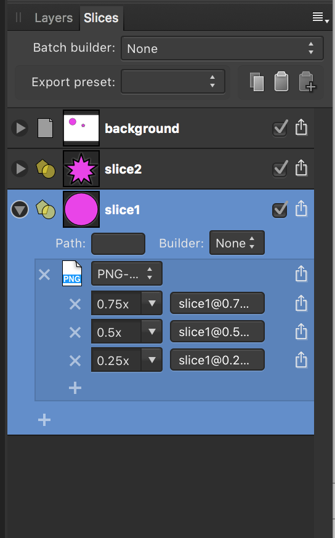
Task: Collapse the slice1 details triangle
Action: point(20,209)
